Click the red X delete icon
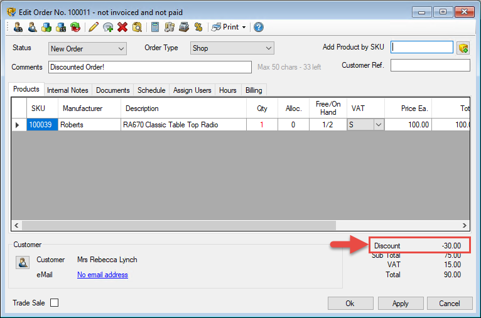481x318 pixels. coord(122,27)
